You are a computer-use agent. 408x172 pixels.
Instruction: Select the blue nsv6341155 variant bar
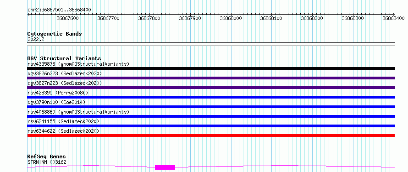[211, 126]
